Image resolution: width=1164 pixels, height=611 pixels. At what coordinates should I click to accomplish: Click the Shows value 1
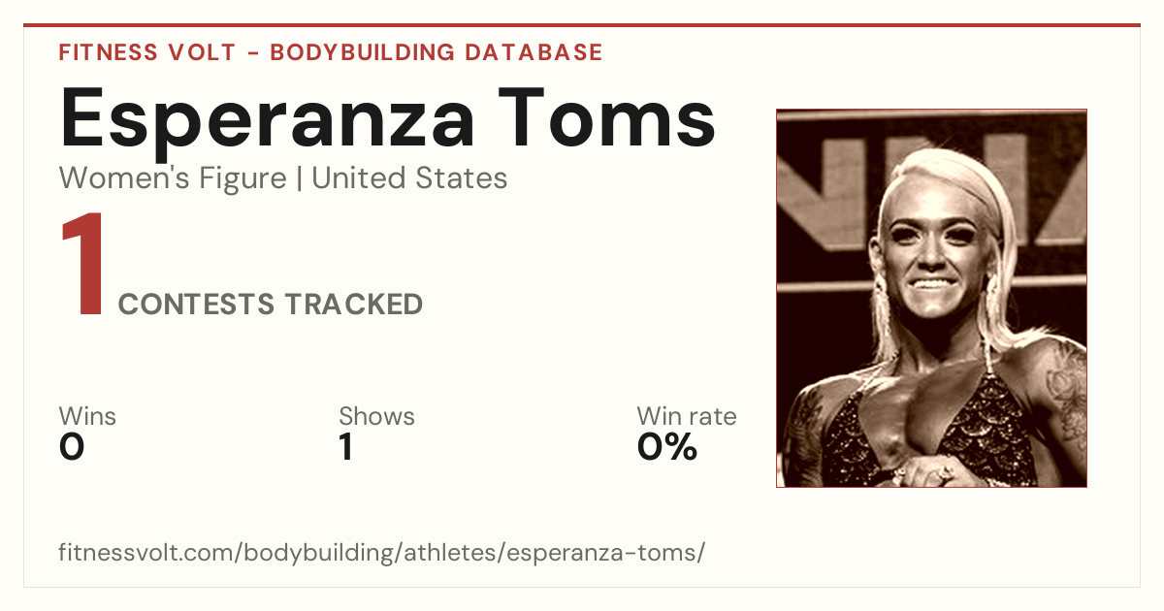[345, 447]
